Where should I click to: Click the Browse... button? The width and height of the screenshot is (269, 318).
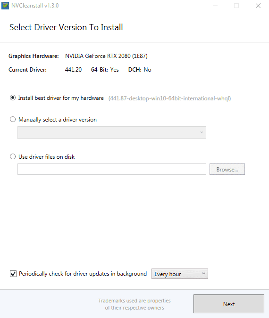[227, 169]
